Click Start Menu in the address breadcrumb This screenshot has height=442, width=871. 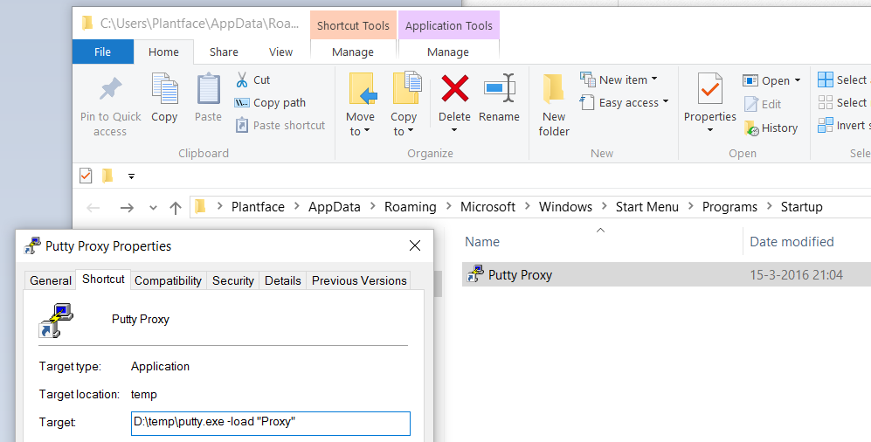(x=647, y=207)
